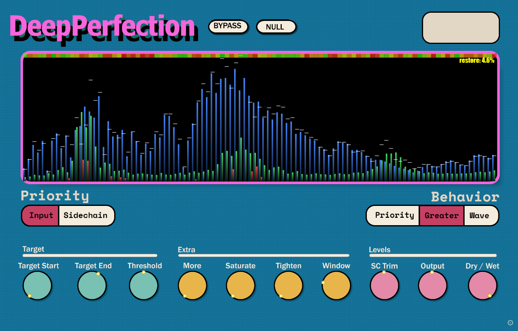Click the More knob
The height and width of the screenshot is (331, 518).
click(x=193, y=285)
